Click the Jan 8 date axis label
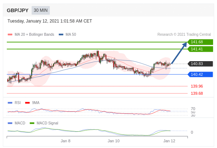This screenshot has width=217, height=148. click(66, 141)
